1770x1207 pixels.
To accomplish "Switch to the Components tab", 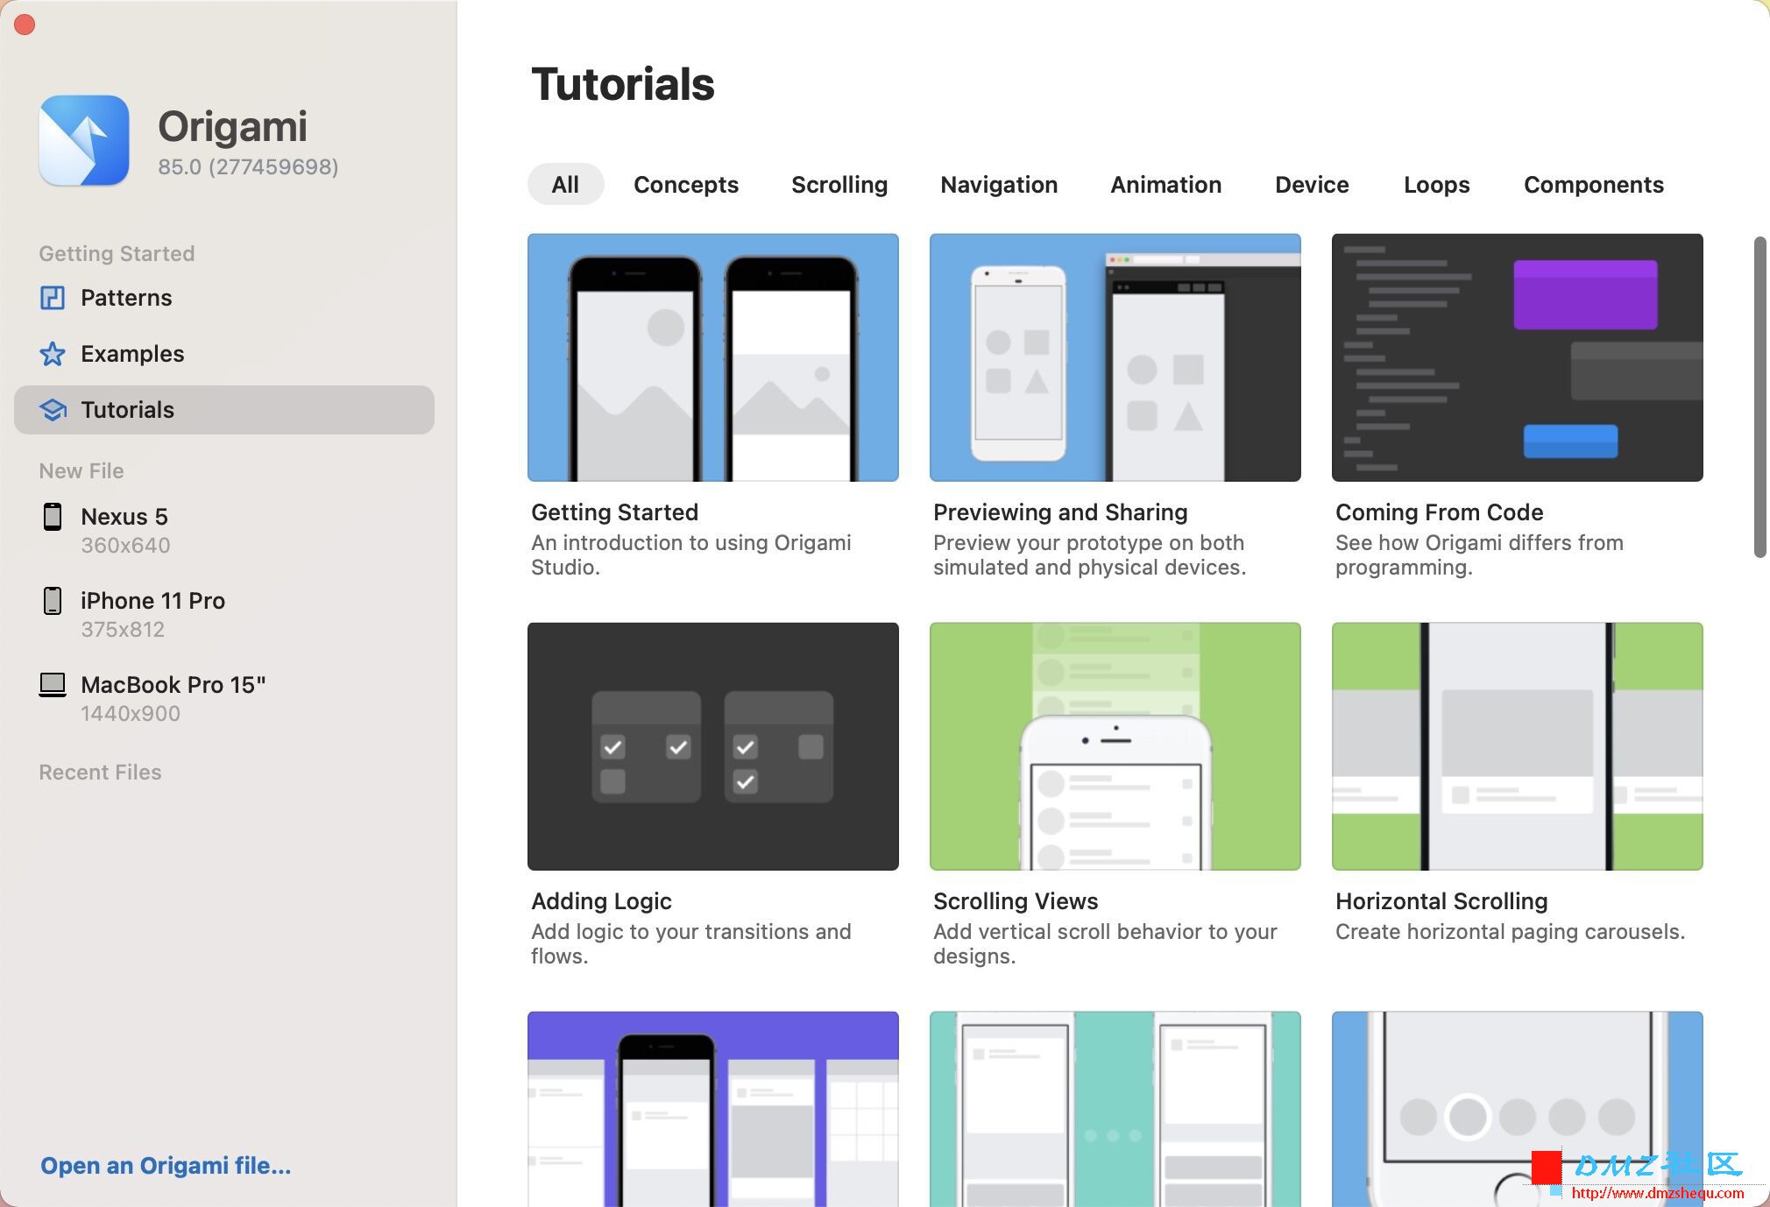I will [x=1594, y=185].
